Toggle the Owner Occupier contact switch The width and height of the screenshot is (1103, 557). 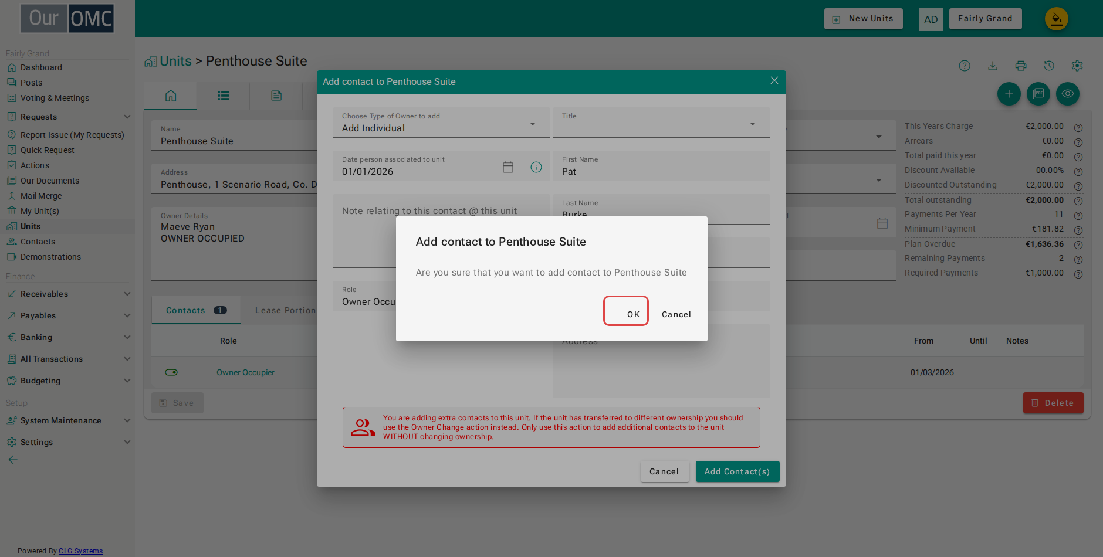click(x=171, y=372)
